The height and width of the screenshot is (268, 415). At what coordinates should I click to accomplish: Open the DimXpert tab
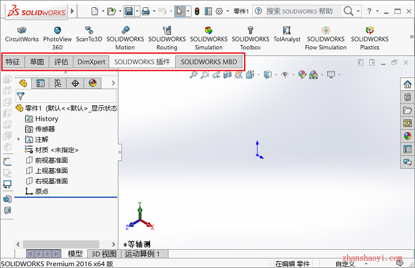[92, 62]
